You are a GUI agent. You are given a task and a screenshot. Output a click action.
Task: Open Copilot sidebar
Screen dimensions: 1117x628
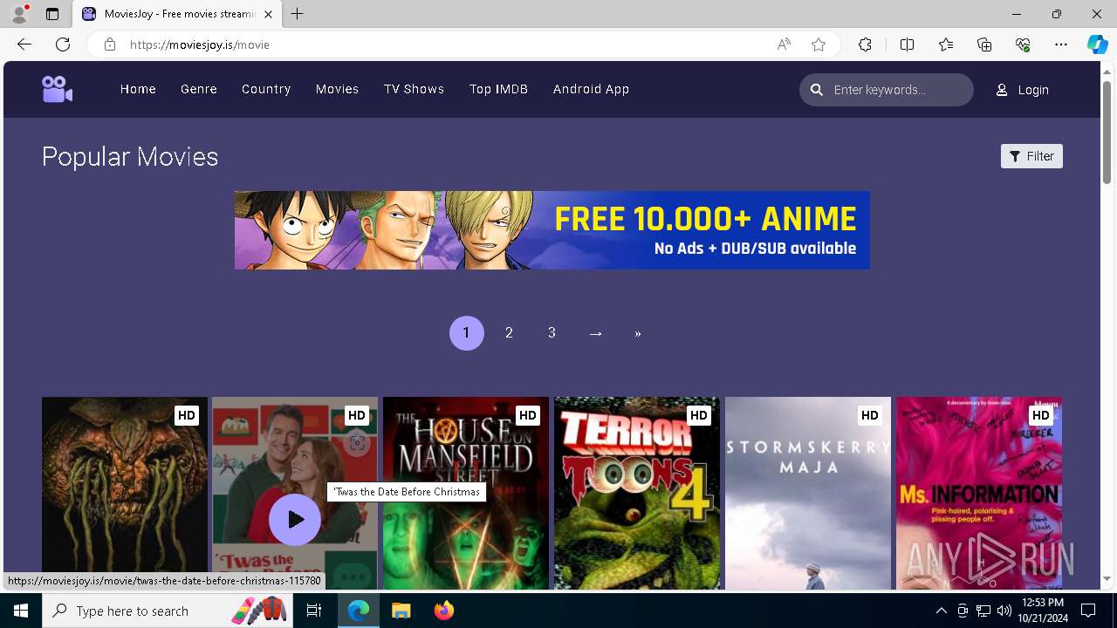tap(1097, 44)
